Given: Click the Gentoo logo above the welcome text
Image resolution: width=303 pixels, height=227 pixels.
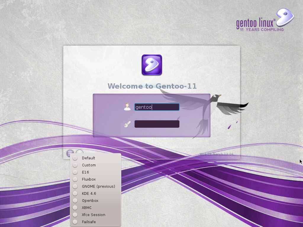Looking at the screenshot, I should click(x=151, y=65).
